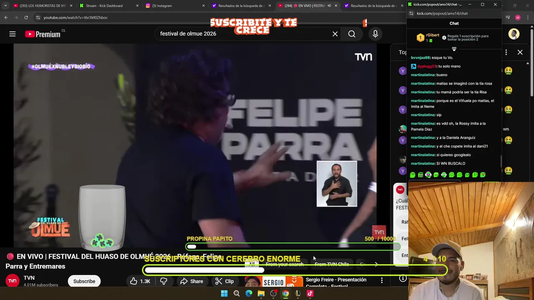Close the YouTube live chat panel
534x300 pixels.
(520, 52)
